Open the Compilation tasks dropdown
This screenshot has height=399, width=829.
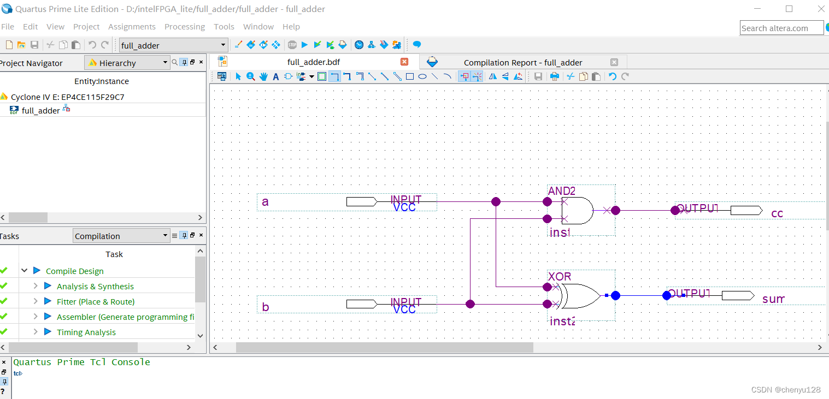(121, 236)
